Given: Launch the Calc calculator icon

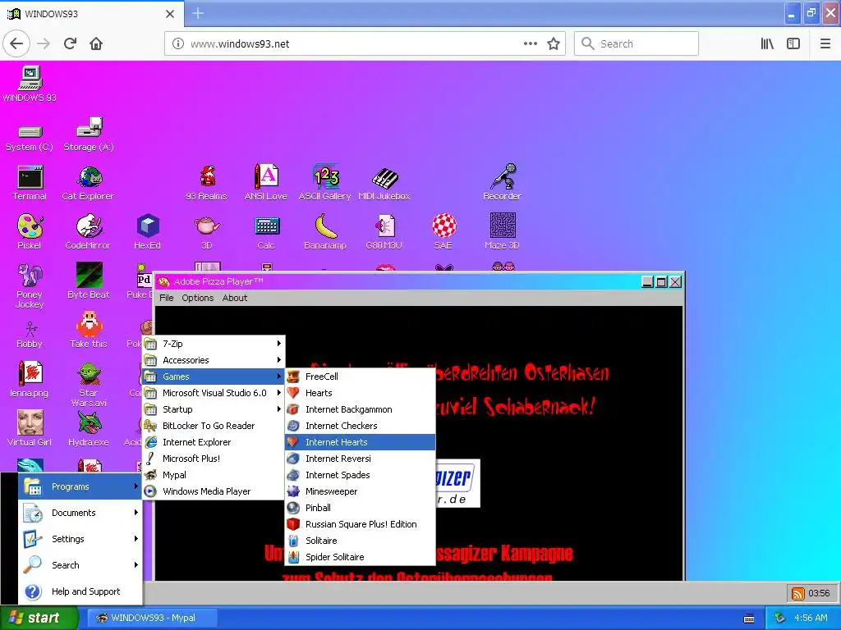Looking at the screenshot, I should point(266,232).
